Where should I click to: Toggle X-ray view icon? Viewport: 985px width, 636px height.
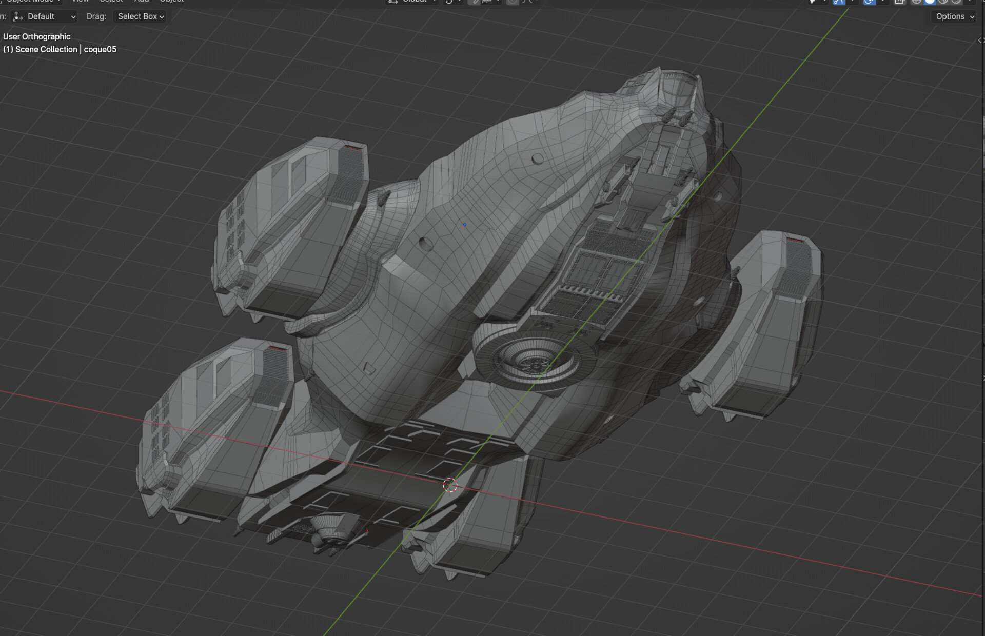(x=899, y=2)
